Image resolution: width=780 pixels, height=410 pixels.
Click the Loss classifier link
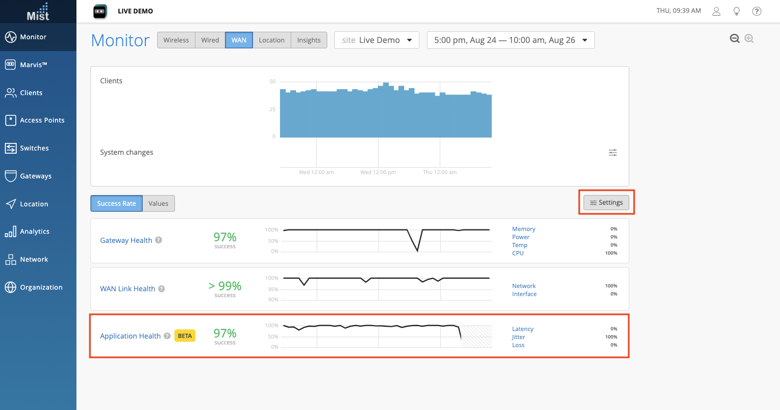[518, 345]
